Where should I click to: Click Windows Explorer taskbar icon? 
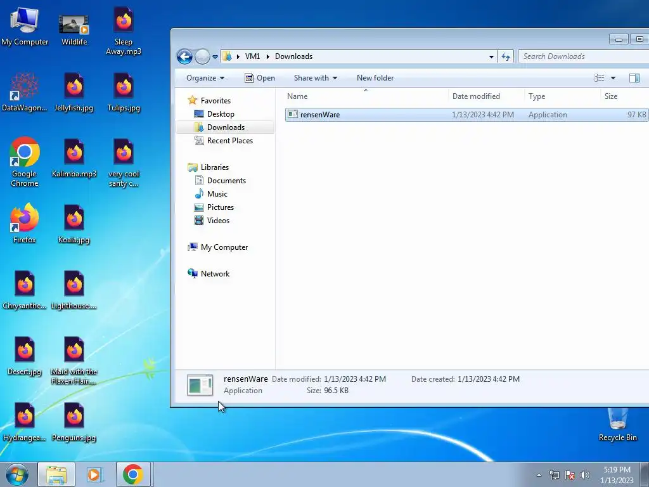click(x=56, y=474)
